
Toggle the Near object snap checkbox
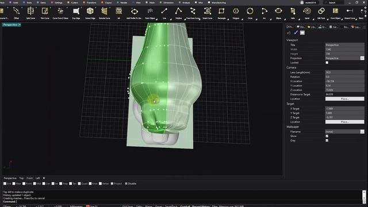(14, 183)
